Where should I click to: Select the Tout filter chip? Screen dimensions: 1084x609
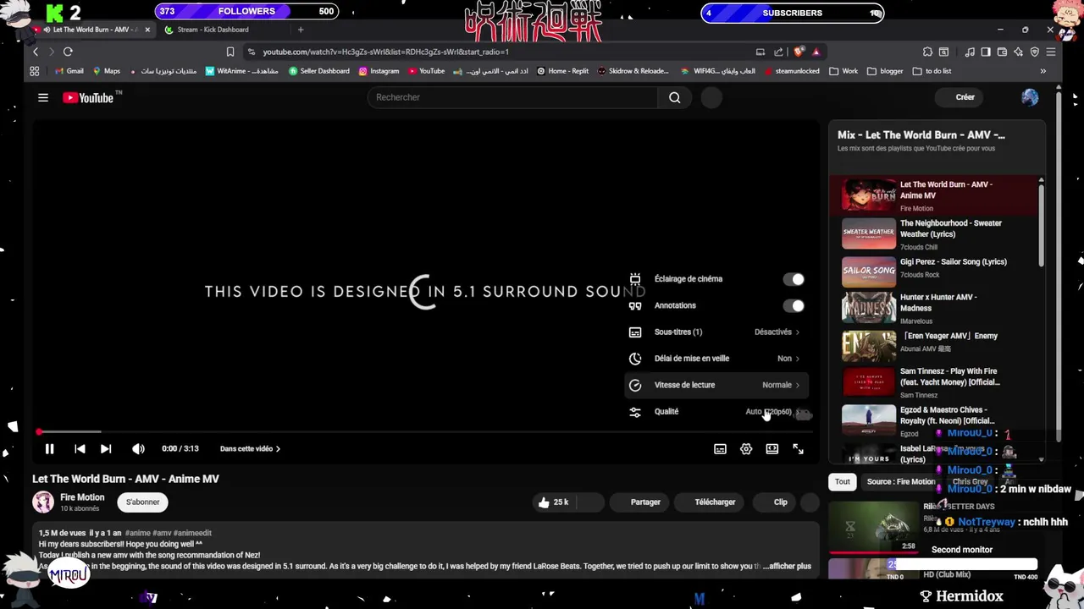(x=843, y=482)
